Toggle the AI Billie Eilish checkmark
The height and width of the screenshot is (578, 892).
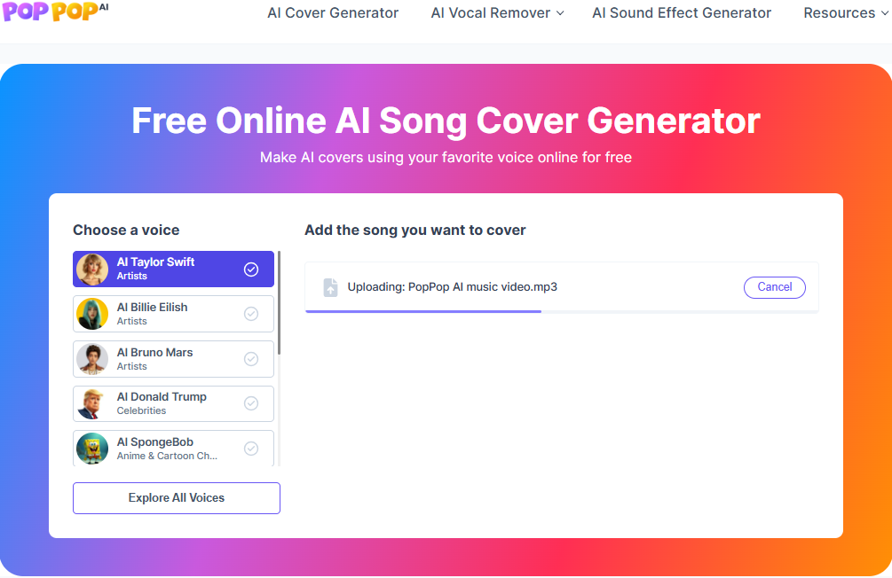point(251,314)
